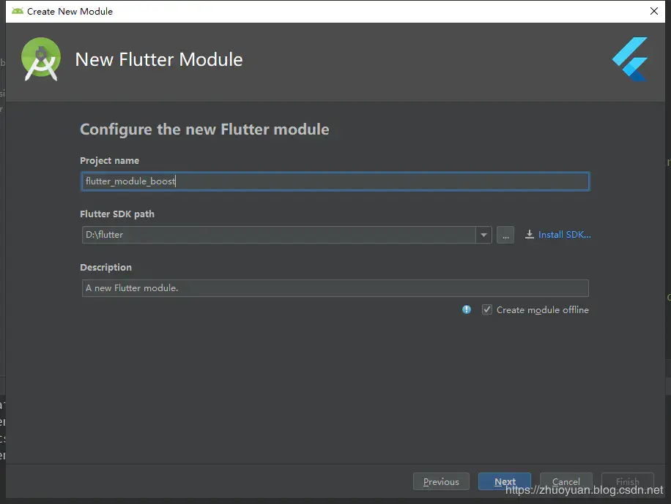
Task: Click the 'Configure the new Flutter module' heading
Action: pos(204,129)
